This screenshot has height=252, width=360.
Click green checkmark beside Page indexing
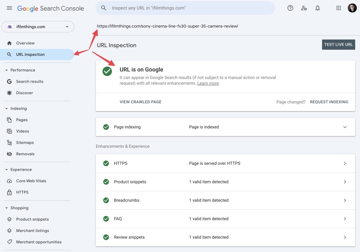point(106,127)
